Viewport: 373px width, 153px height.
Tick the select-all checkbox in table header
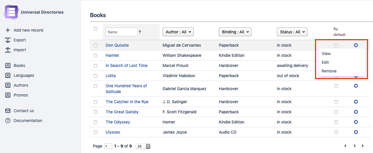(x=95, y=29)
